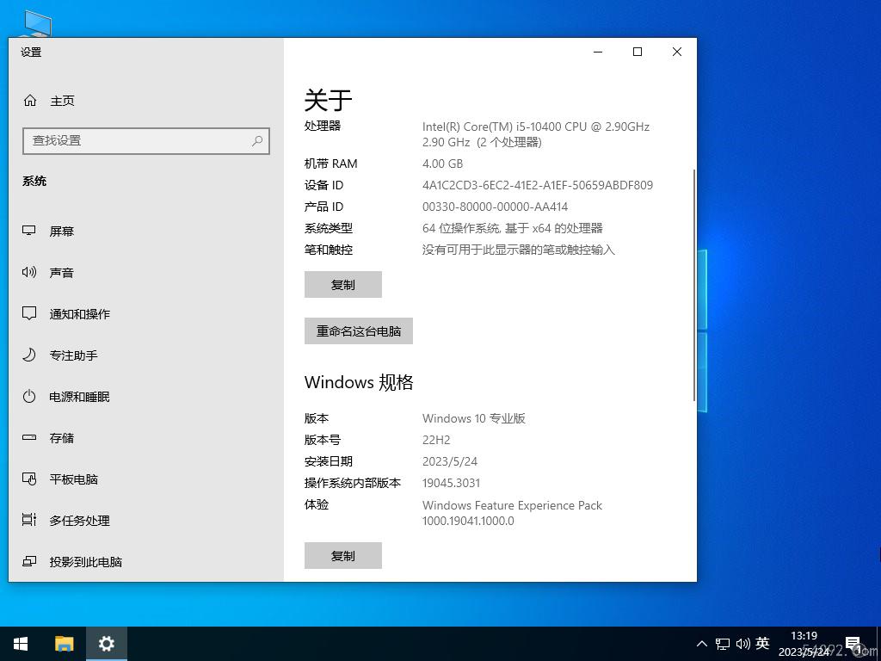
Task: Click the 产品 ID value 00330-80000-00000-AA414
Action: pos(495,207)
